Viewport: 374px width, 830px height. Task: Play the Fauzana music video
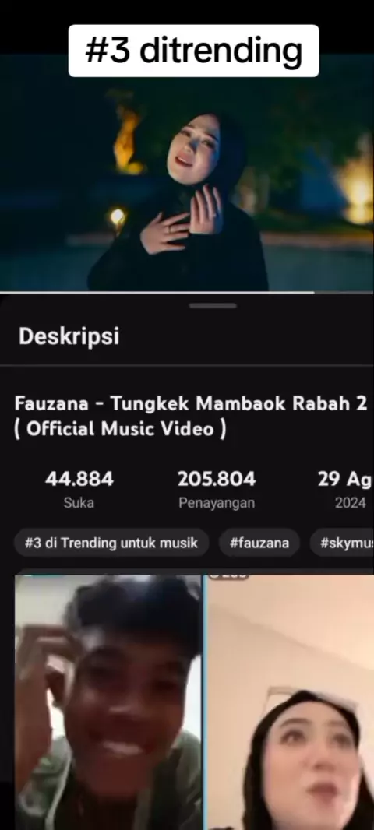187,172
